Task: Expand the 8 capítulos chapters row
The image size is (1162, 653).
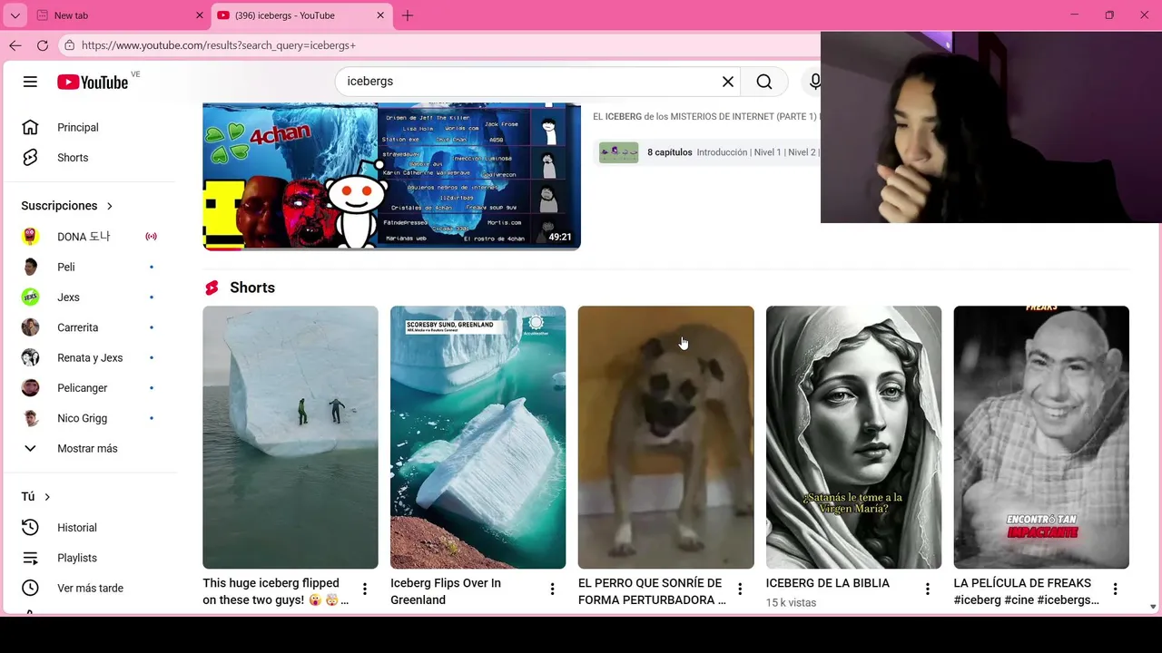Action: click(708, 152)
